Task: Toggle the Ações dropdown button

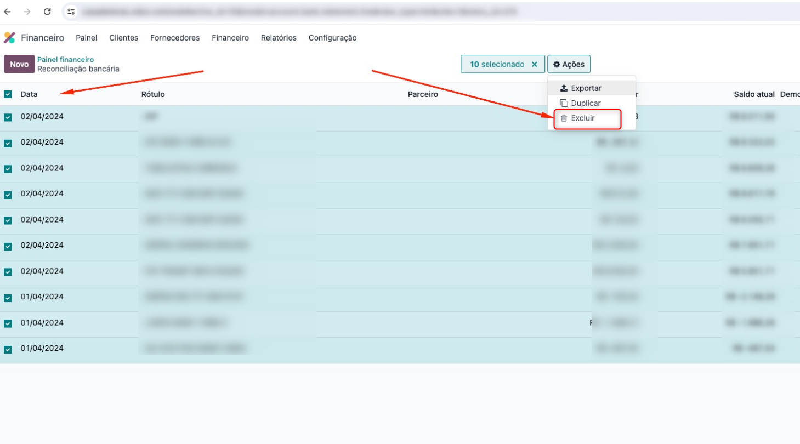Action: pyautogui.click(x=569, y=64)
